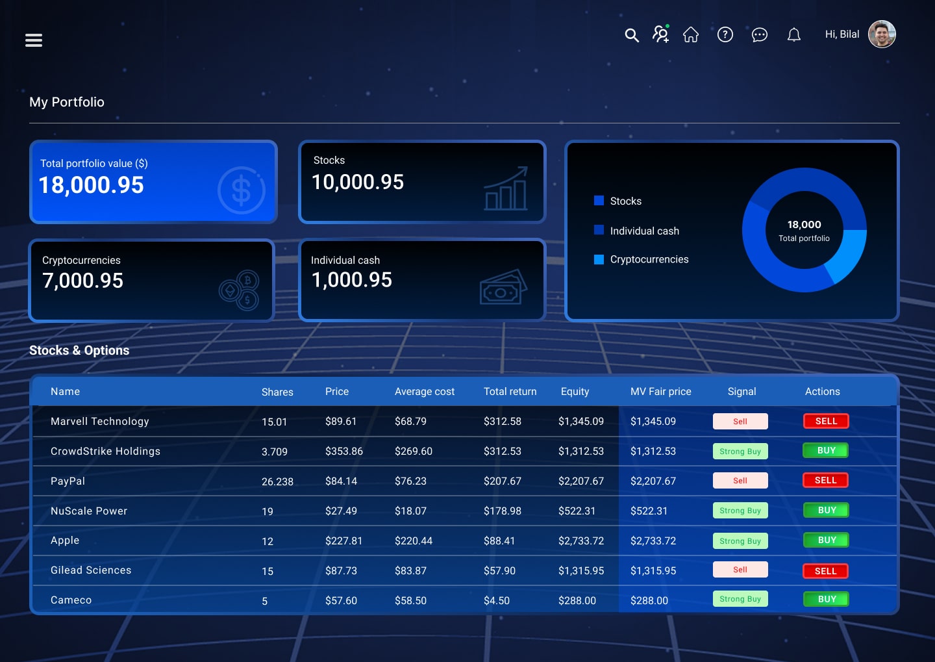935x662 pixels.
Task: Click the Individual cash legend label
Action: 645,231
